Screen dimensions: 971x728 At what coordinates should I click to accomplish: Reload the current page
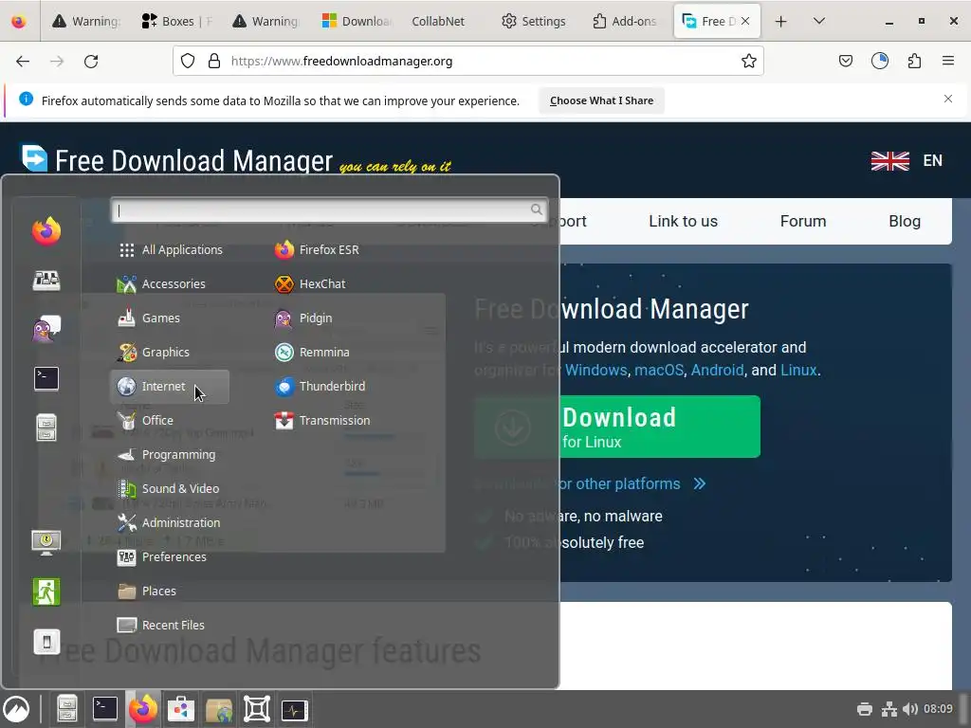[91, 62]
